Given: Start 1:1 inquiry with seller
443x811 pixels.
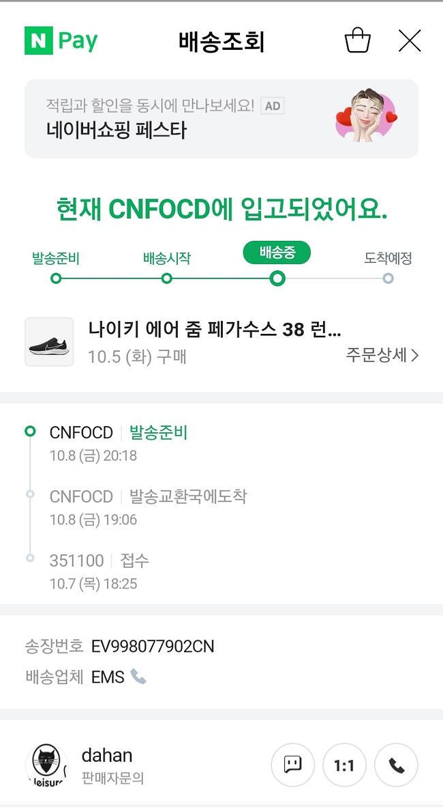Looking at the screenshot, I should [344, 765].
